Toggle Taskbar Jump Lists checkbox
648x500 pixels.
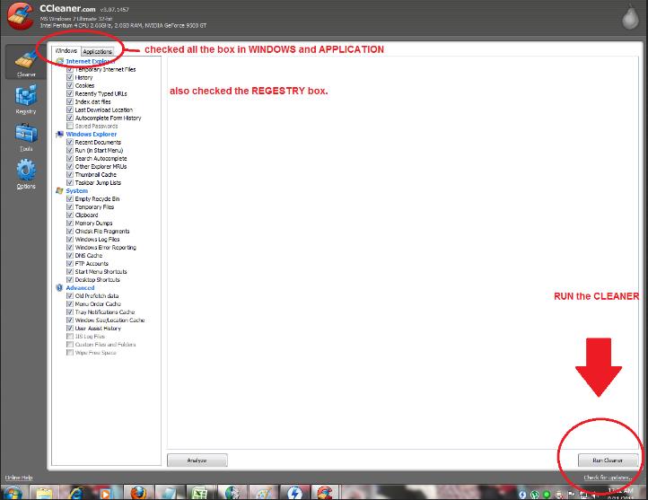coord(70,182)
